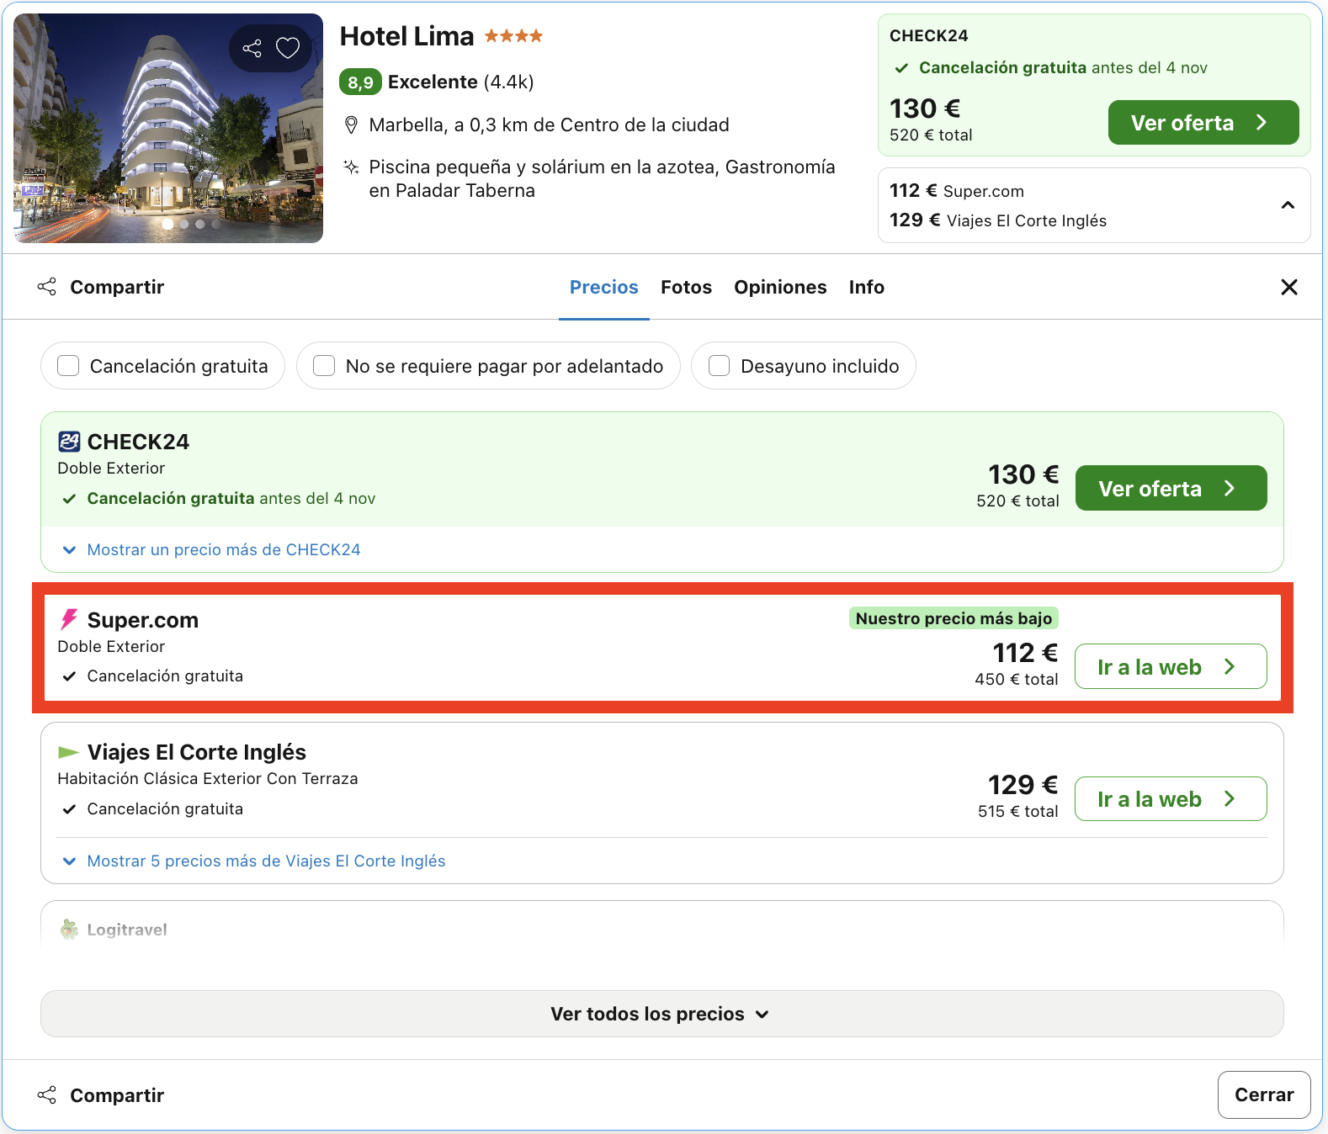The height and width of the screenshot is (1134, 1328).
Task: Click the 112 € Super.com price in header
Action: tap(957, 191)
